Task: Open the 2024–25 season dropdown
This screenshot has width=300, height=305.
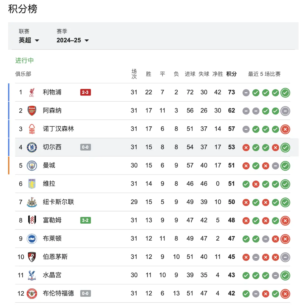Action: (x=72, y=40)
